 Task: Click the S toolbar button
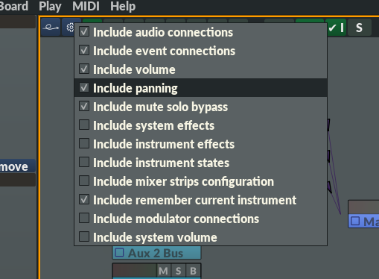click(359, 28)
